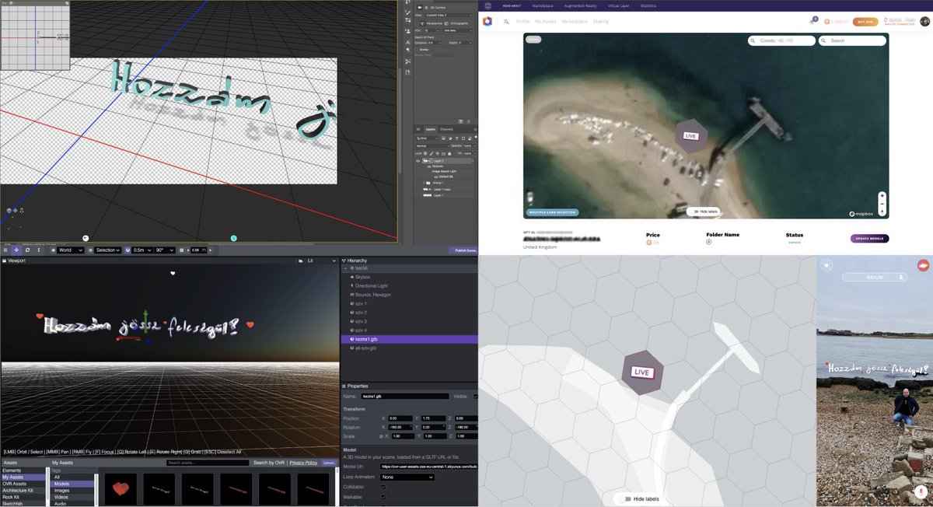
Task: Click the viewport stats icon beside Lit
Action: tap(300, 260)
